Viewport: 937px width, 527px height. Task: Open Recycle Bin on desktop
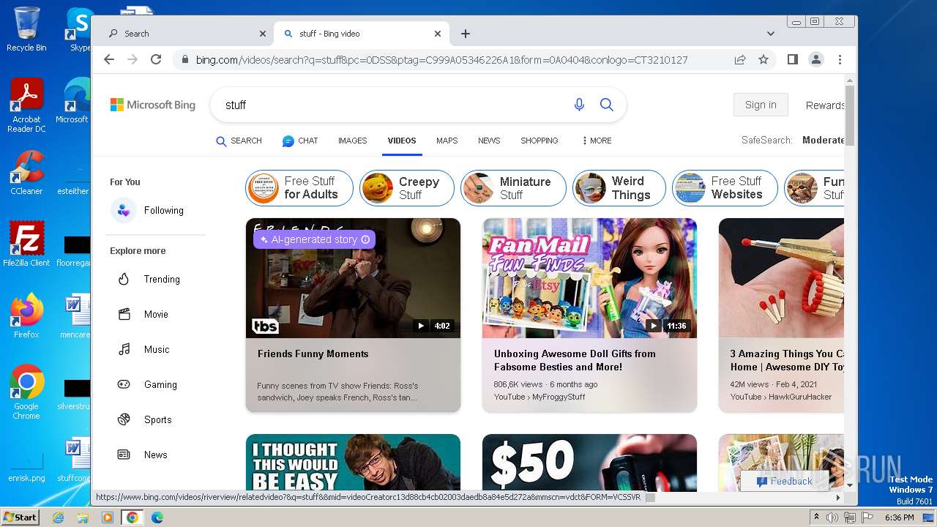pos(26,29)
